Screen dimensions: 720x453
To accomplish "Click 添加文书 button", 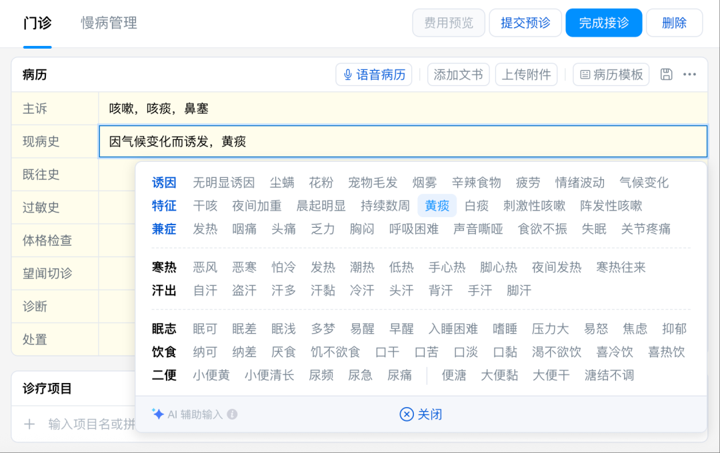I will (x=458, y=75).
